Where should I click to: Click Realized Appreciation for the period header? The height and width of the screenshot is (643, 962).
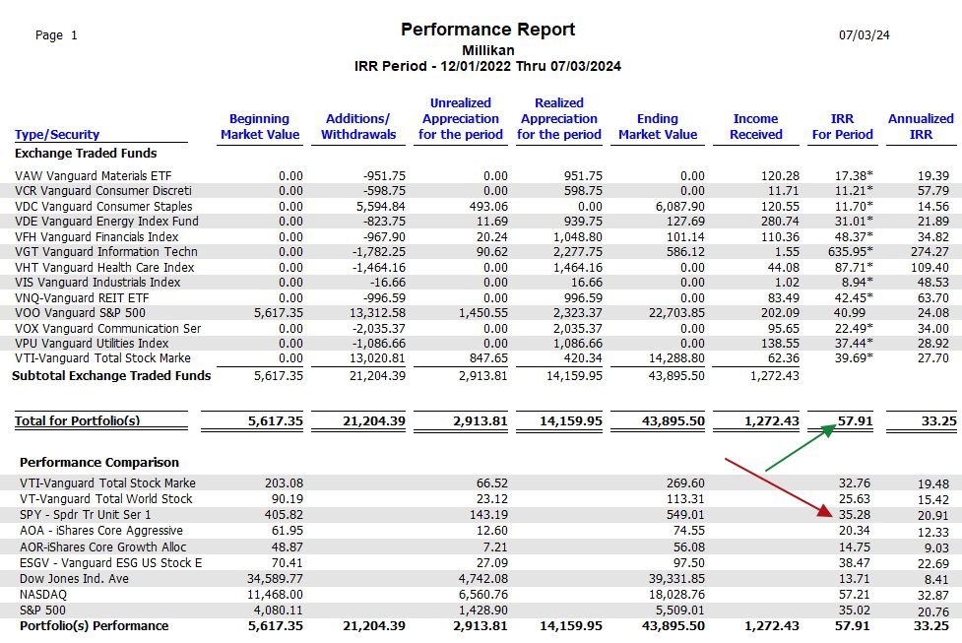coord(559,118)
